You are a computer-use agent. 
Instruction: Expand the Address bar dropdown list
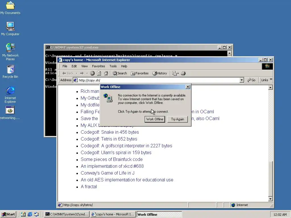(x=242, y=80)
